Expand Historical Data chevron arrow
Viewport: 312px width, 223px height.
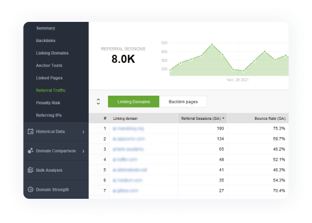tap(84, 132)
